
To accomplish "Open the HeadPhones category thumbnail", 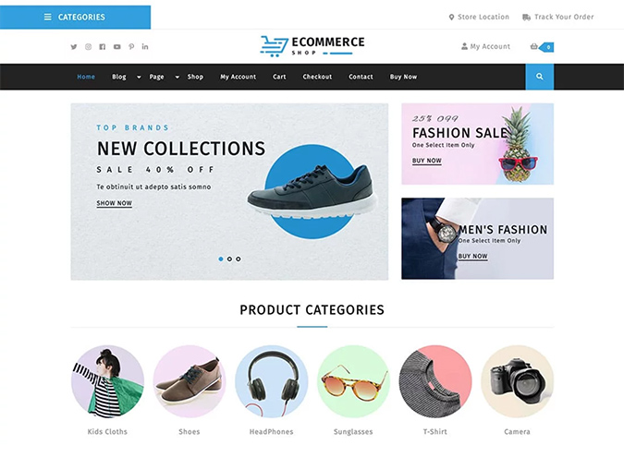I will [272, 381].
